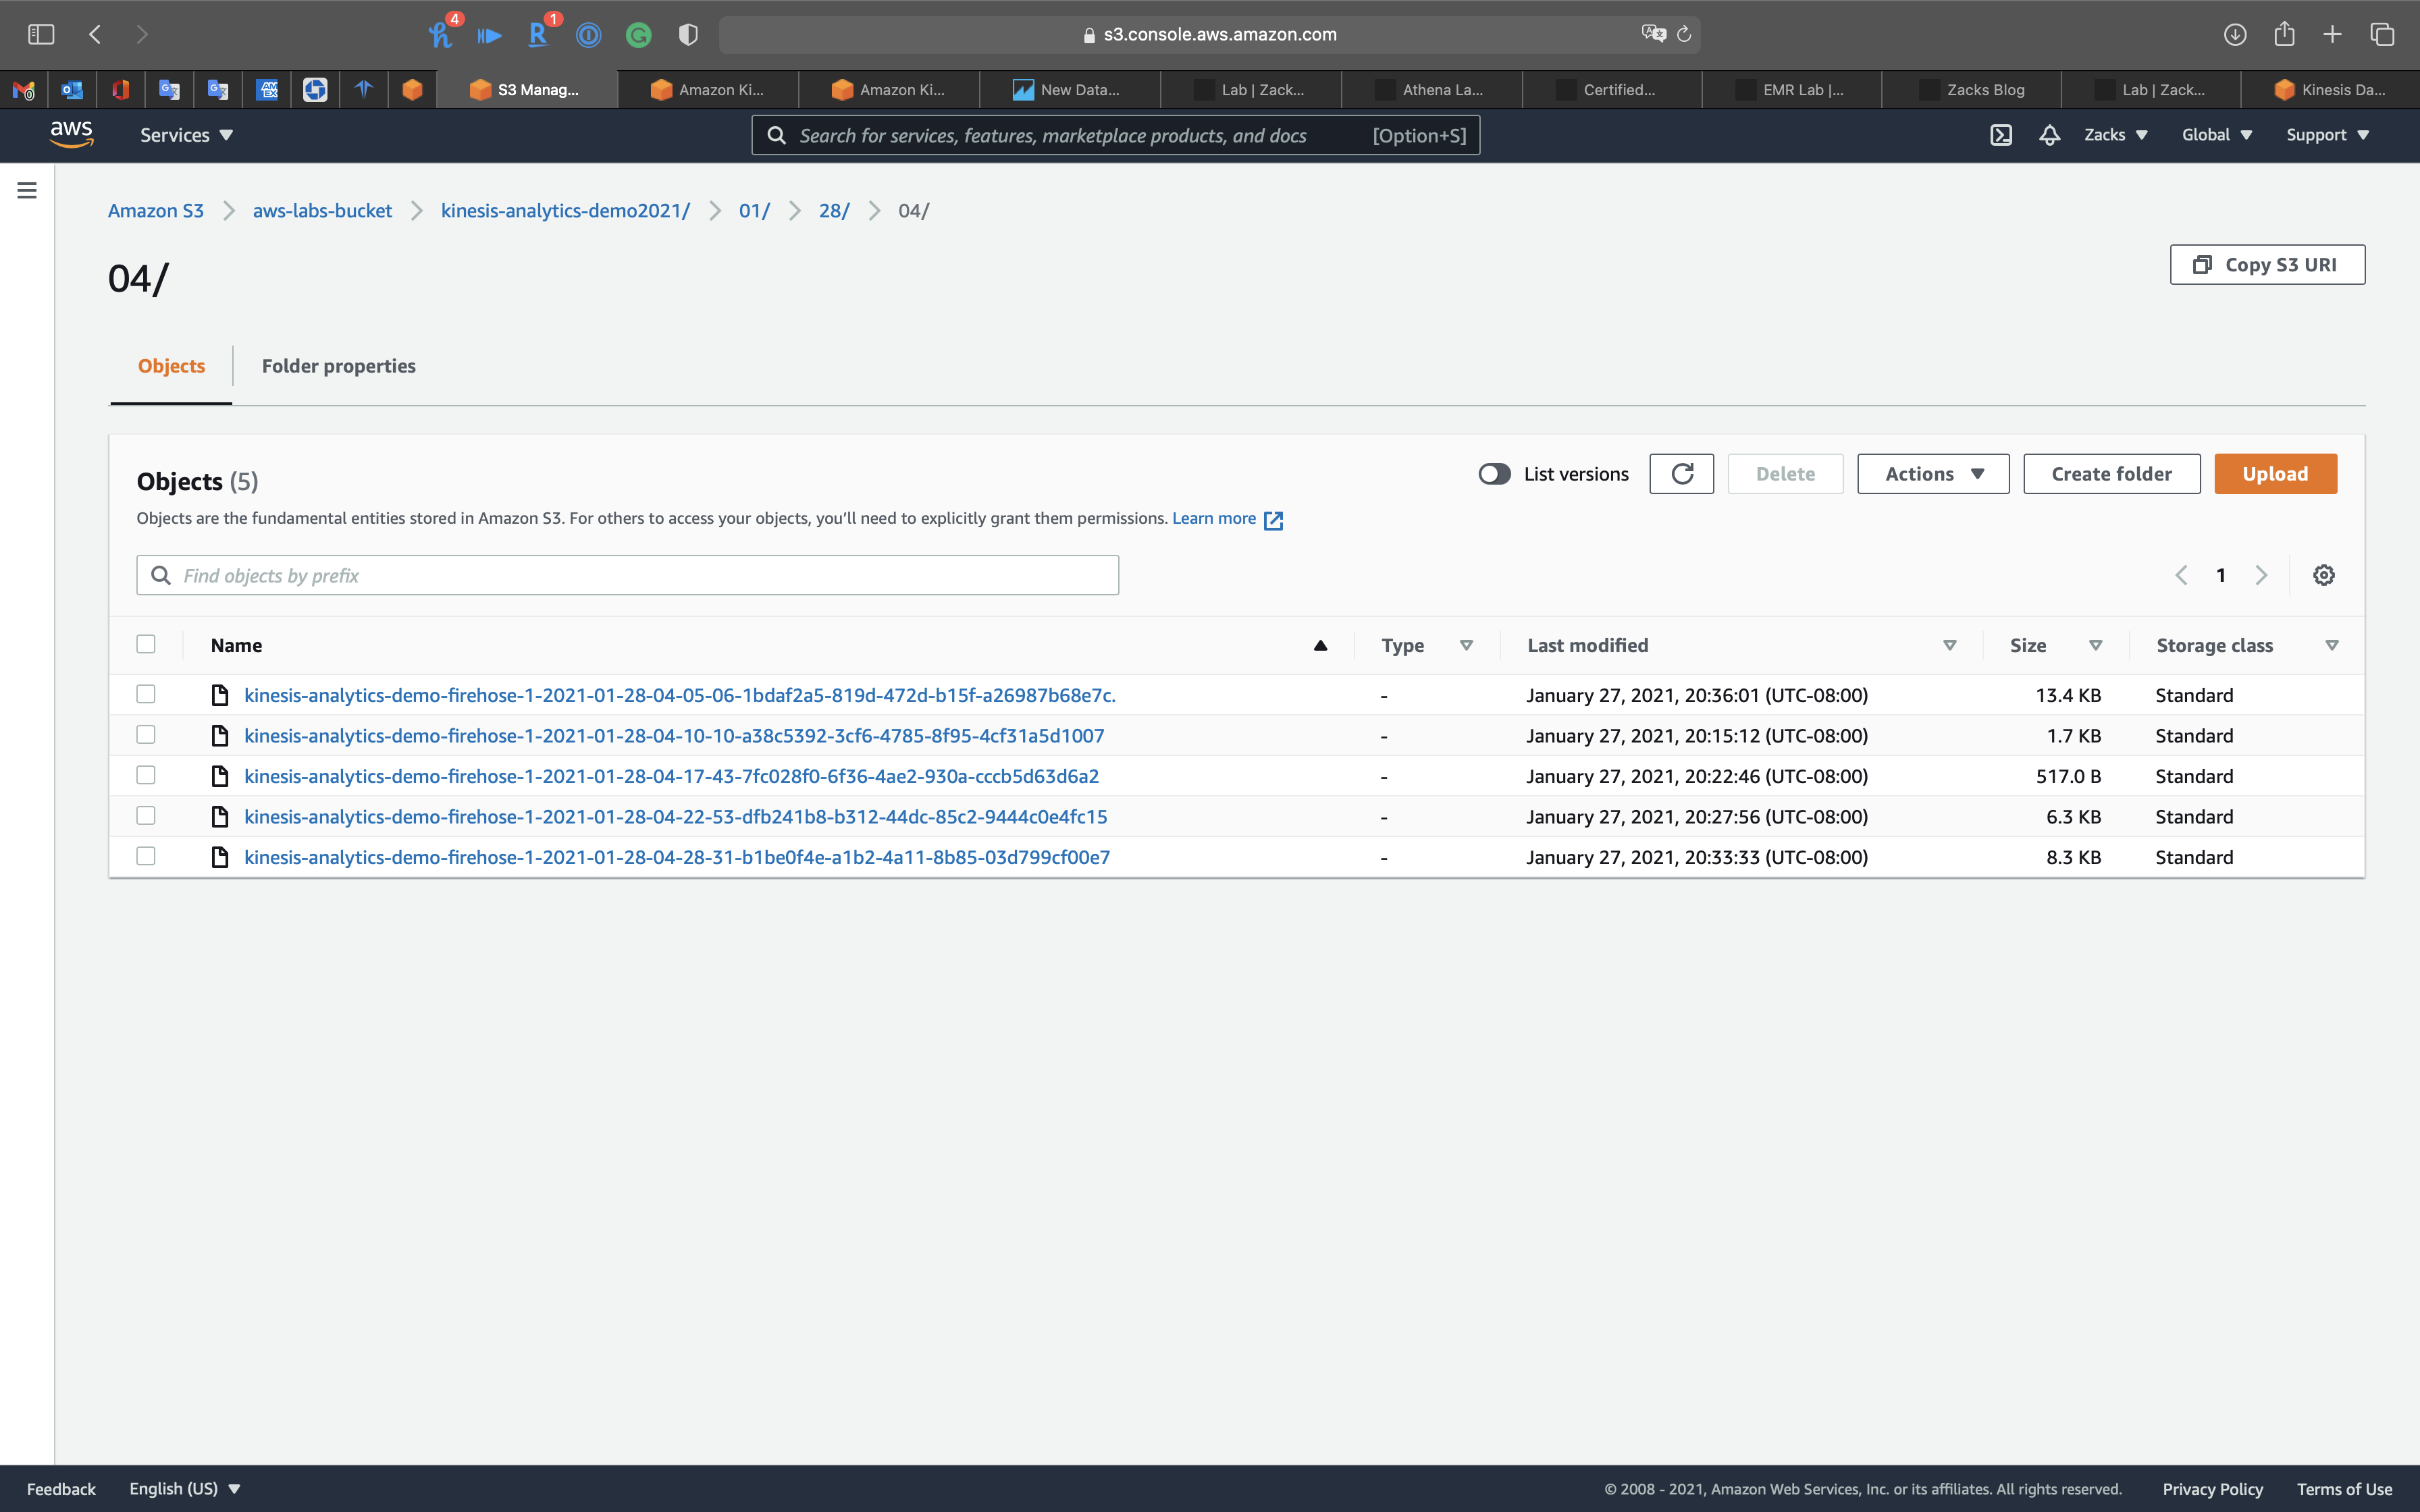Screen dimensions: 2420x1512
Task: Check the select-all objects checkbox
Action: coord(146,644)
